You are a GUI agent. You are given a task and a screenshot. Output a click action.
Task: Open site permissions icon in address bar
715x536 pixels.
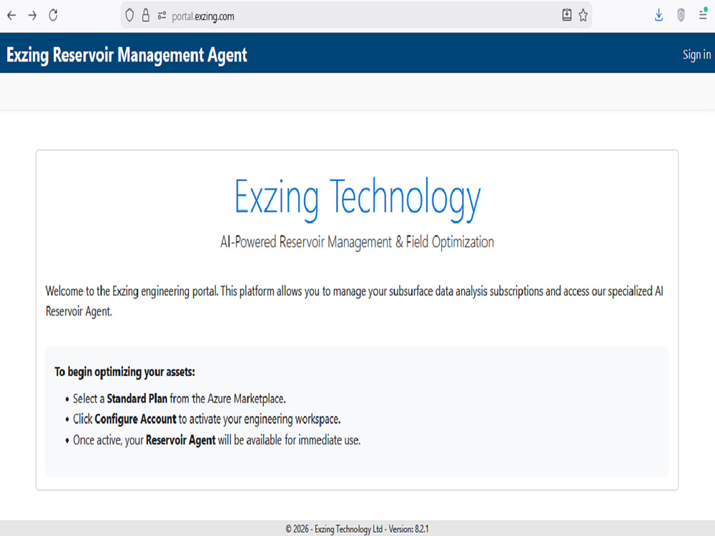coord(162,16)
